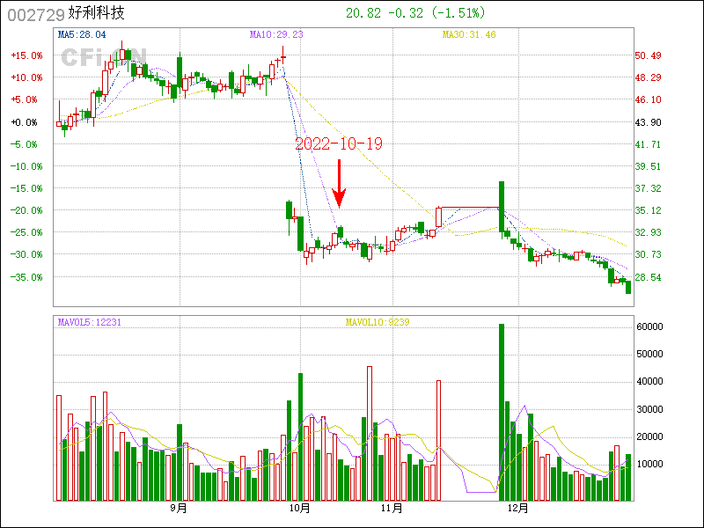The height and width of the screenshot is (528, 704).
Task: Click the 37.32 price axis value
Action: [648, 188]
